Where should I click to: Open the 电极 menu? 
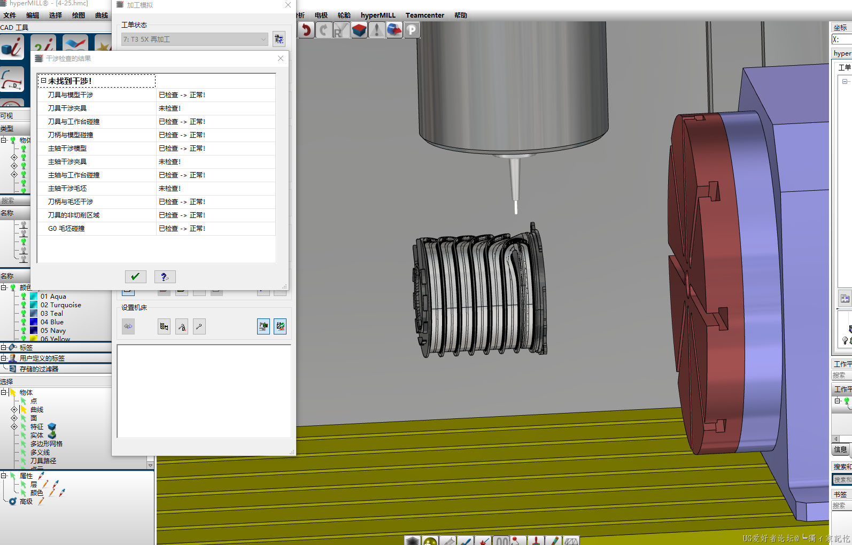tap(321, 15)
